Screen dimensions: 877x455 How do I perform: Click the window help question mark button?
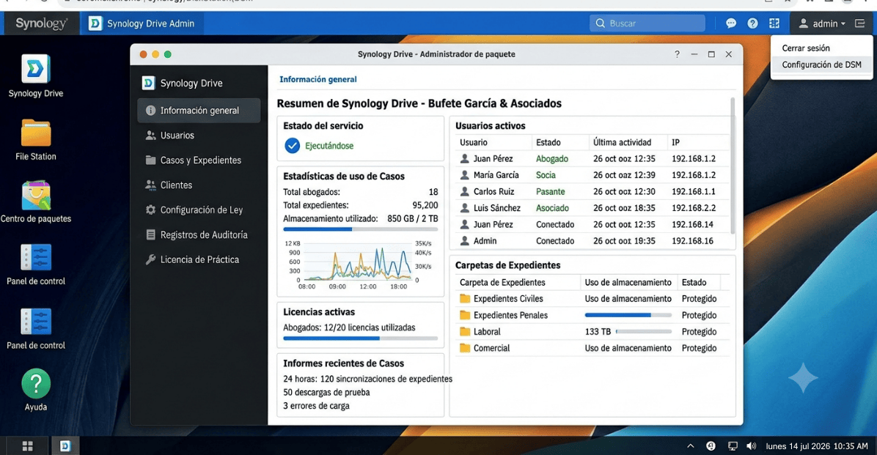click(x=677, y=54)
